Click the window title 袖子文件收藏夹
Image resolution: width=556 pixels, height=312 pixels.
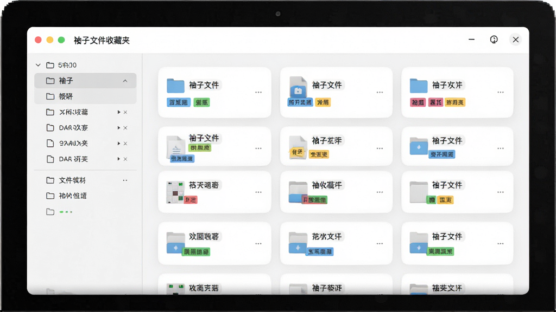pyautogui.click(x=102, y=40)
